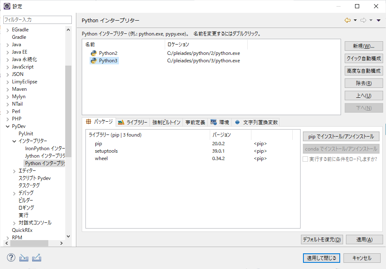Screen dimensions: 386x269
Task: Click the Python2 interpreter icon
Action: pyautogui.click(x=94, y=53)
